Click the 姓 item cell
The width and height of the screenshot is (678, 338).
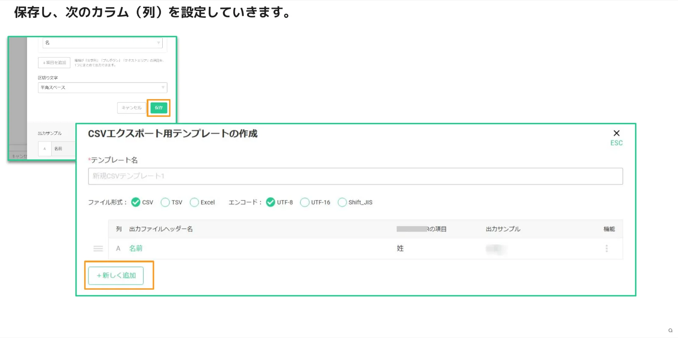pyautogui.click(x=400, y=249)
